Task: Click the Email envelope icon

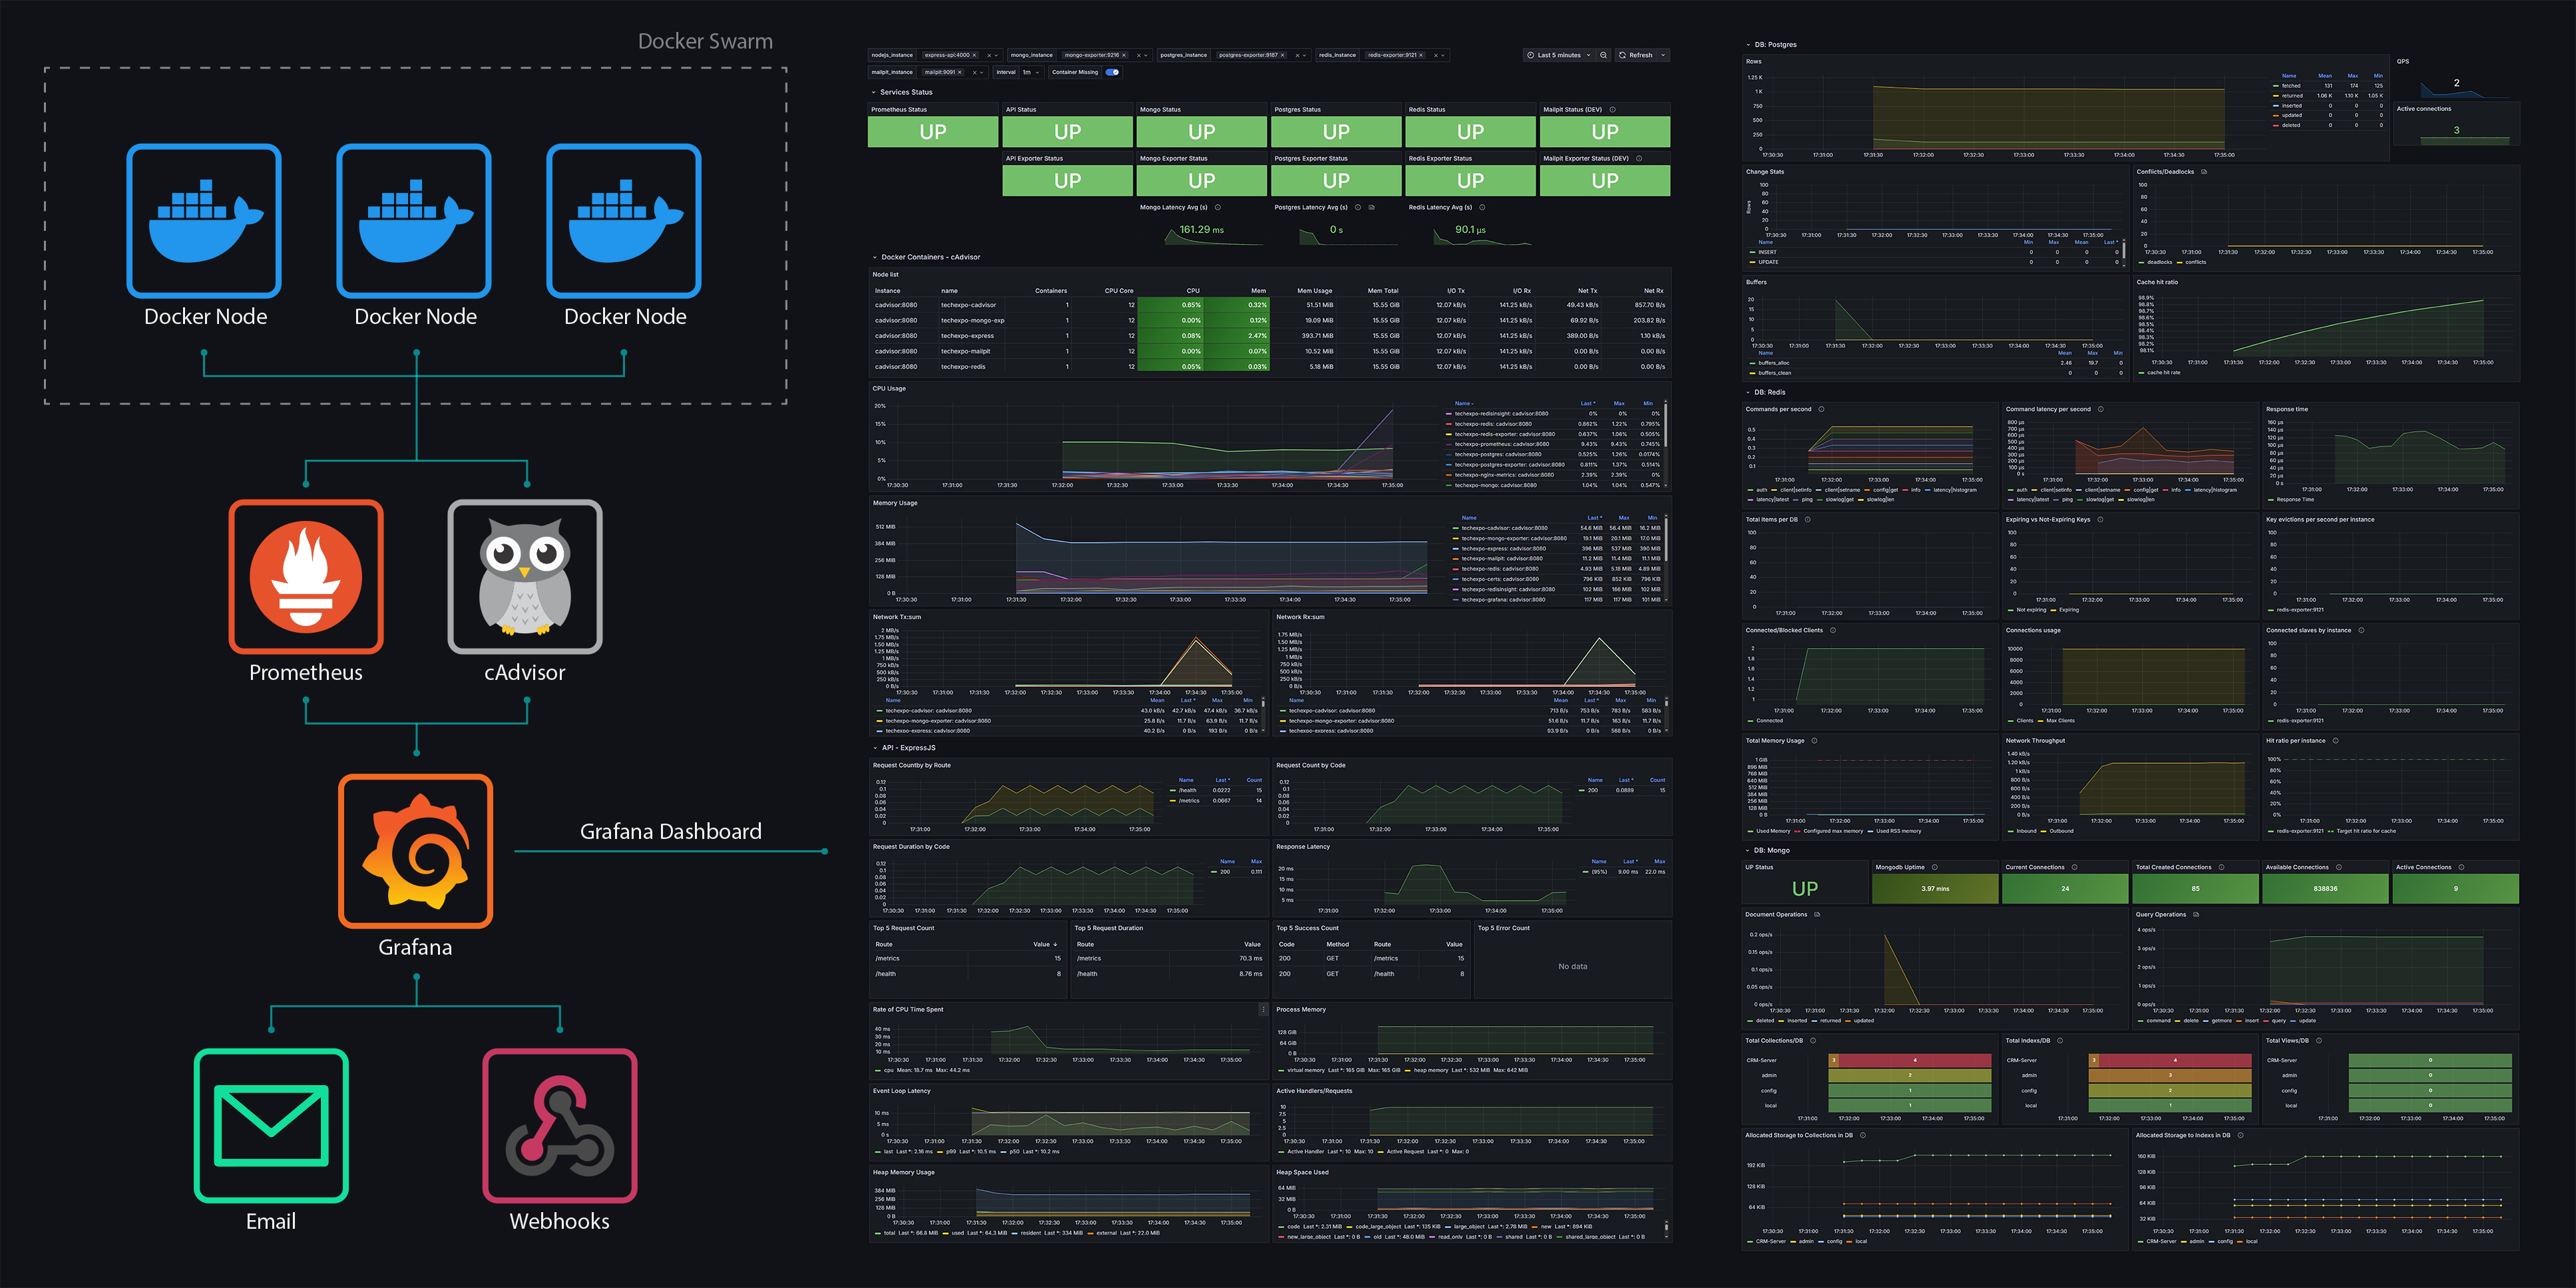Action: tap(271, 1125)
